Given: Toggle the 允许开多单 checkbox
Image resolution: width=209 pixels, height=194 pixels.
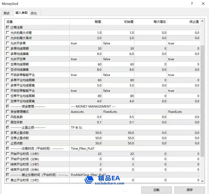Looking at the screenshot, I should pos(8,43).
